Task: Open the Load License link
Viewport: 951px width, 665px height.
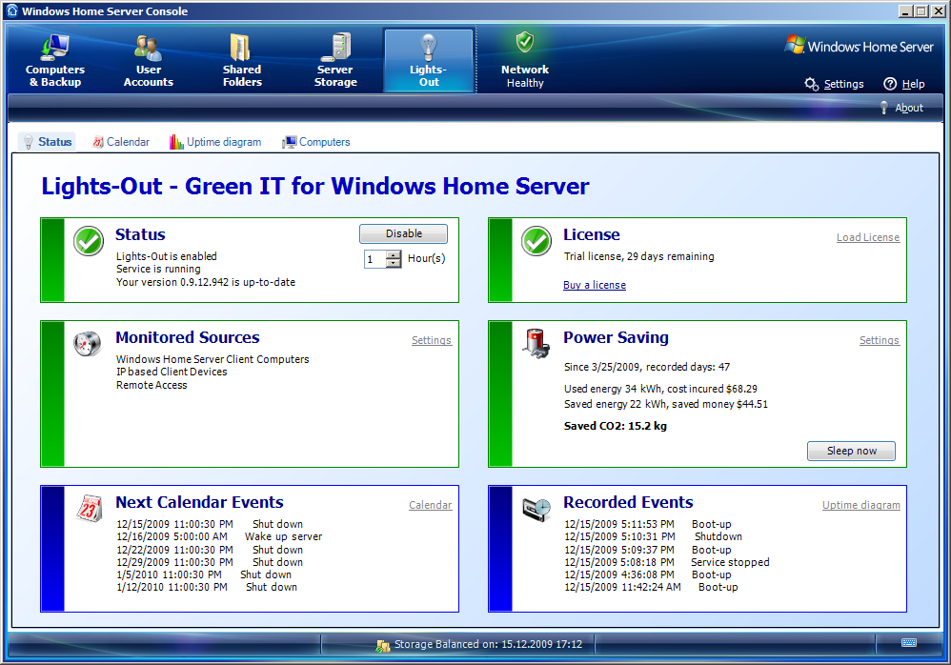Action: (868, 237)
